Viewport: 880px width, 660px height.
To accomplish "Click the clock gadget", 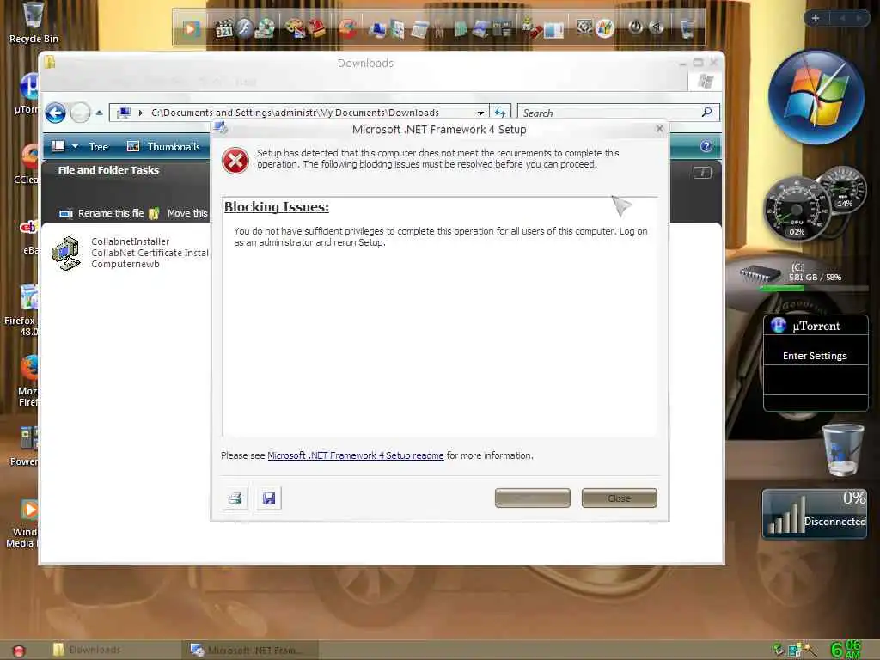I will pos(816,97).
